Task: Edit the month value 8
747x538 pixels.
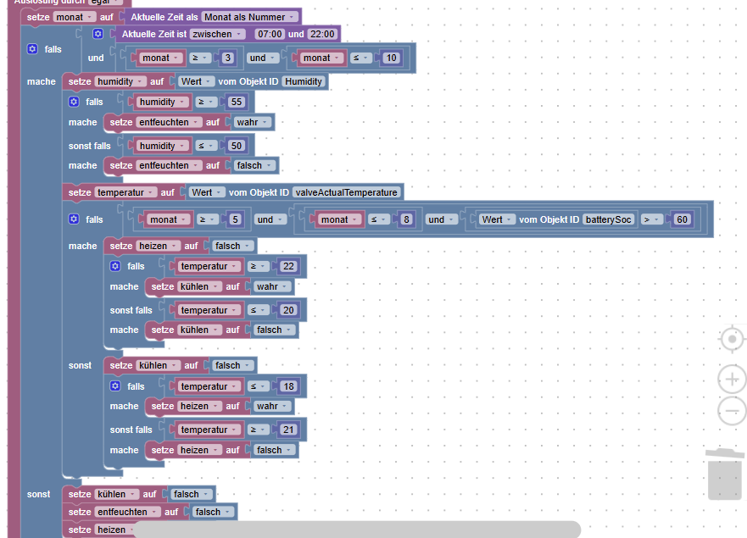Action: [x=406, y=219]
